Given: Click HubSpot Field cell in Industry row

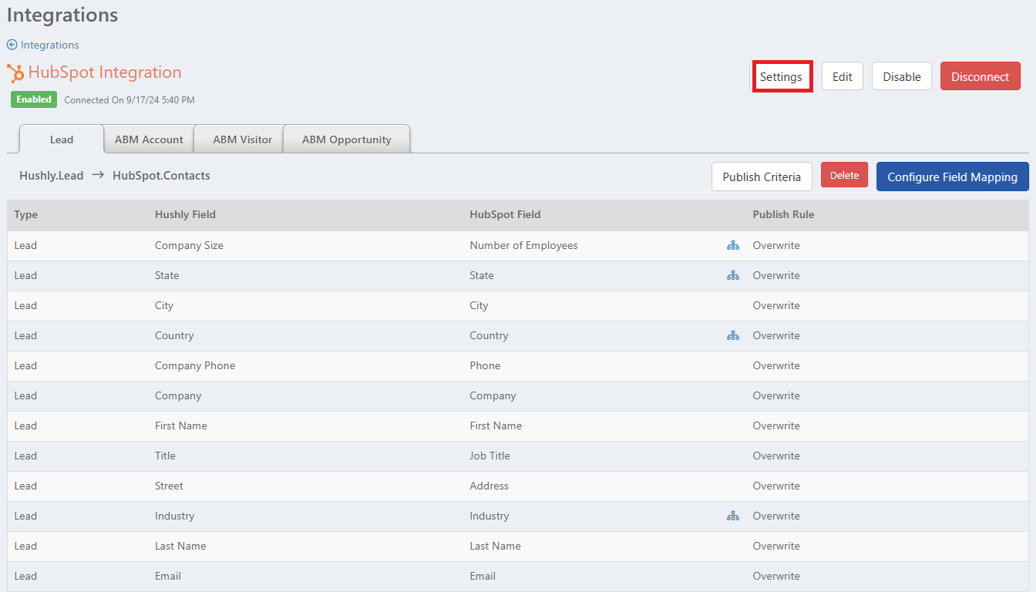Looking at the screenshot, I should pyautogui.click(x=489, y=516).
